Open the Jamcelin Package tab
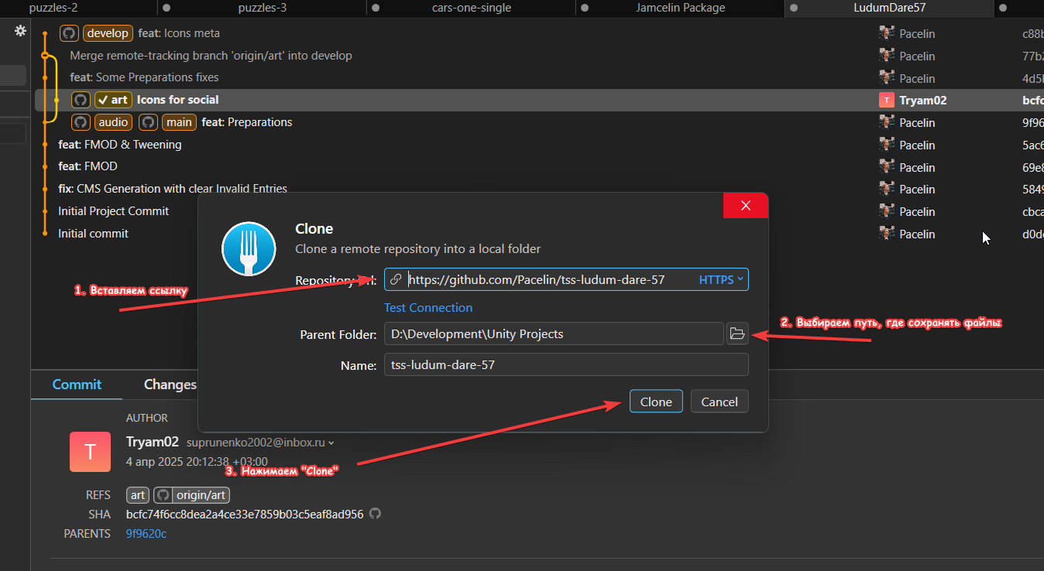1044x571 pixels. (x=680, y=8)
